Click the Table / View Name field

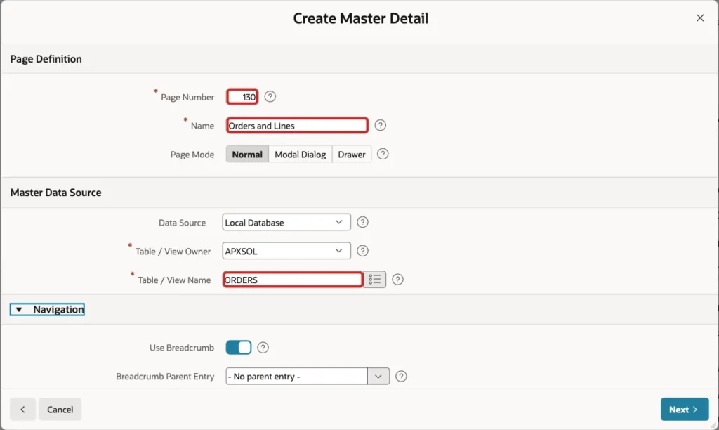tap(293, 280)
